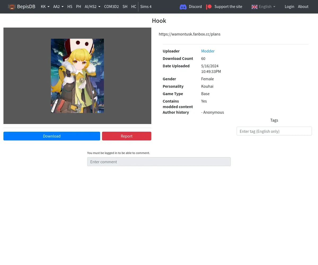
Task: Click the BepisDB logo icon
Action: tap(12, 7)
